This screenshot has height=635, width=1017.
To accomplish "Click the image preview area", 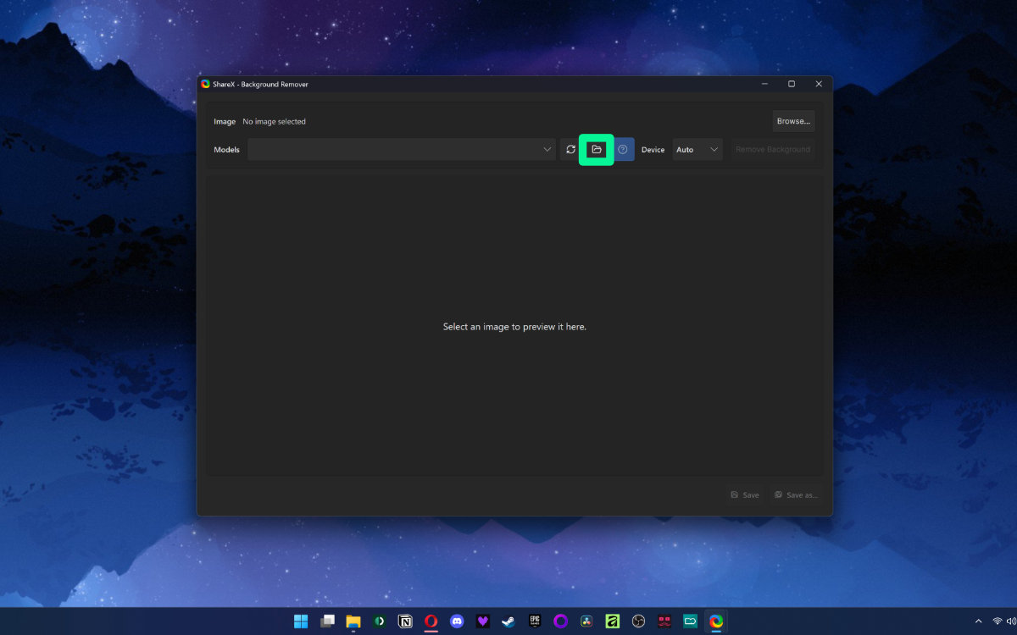I will [514, 326].
